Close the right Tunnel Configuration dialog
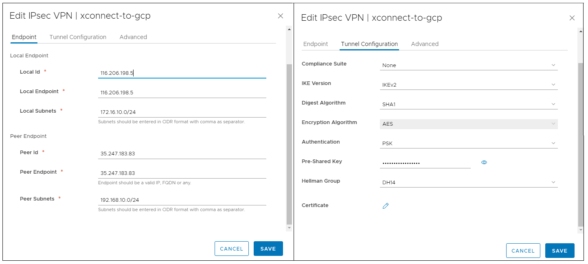The height and width of the screenshot is (264, 588). pyautogui.click(x=572, y=18)
